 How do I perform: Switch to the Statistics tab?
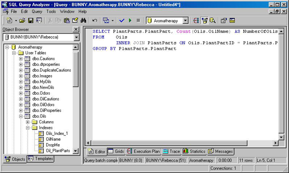[x=194, y=151]
